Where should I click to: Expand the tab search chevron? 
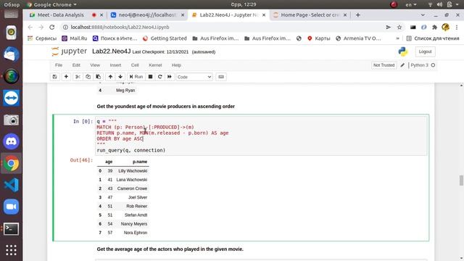[423, 14]
